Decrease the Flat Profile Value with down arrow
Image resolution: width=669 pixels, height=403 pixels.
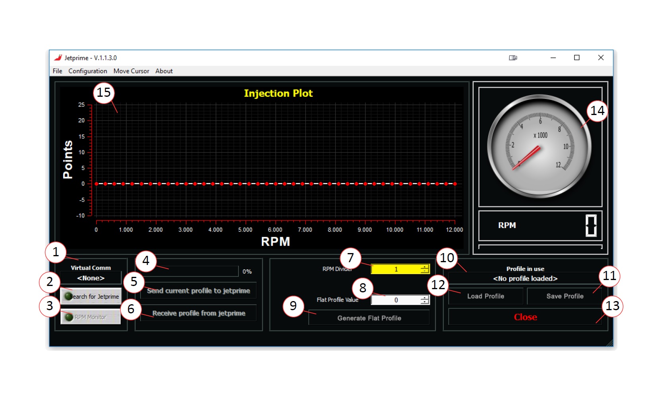pos(425,302)
